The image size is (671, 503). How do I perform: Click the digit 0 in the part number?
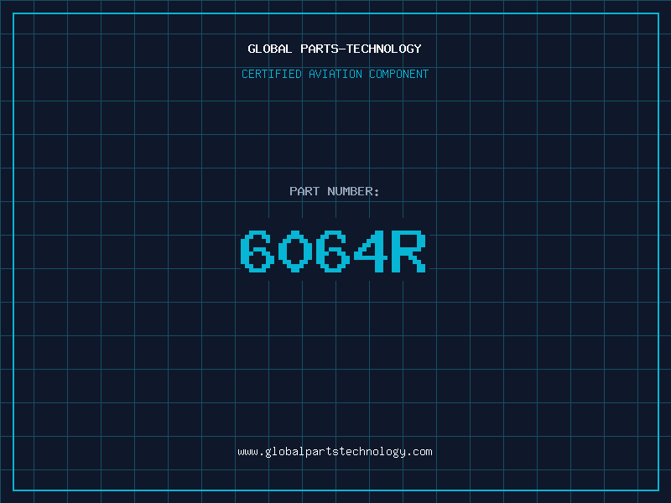click(295, 251)
